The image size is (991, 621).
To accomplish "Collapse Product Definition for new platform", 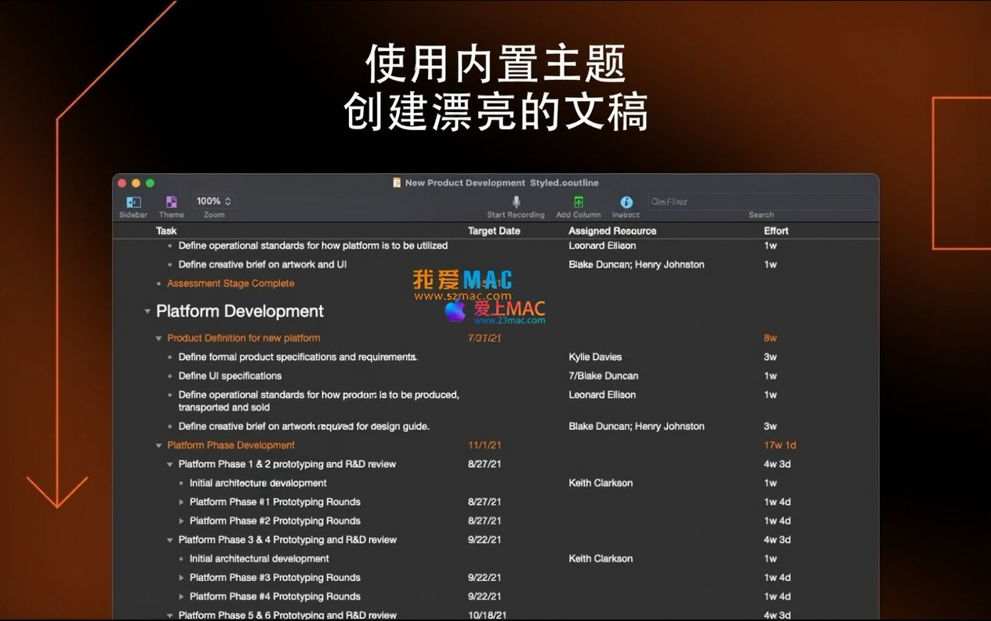I will point(158,339).
